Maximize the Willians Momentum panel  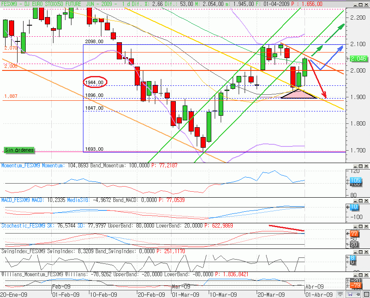pyautogui.click(x=361, y=275)
